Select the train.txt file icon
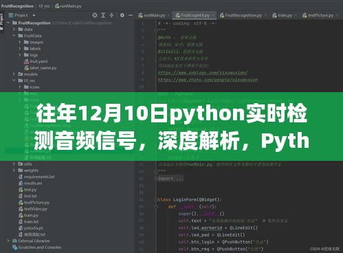This screenshot has height=253, width=343. [21, 221]
